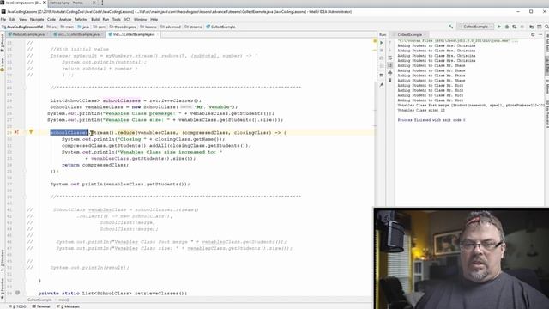This screenshot has height=309, width=549.
Task: Click CollectExample class in navigation bar
Action: pos(221,27)
